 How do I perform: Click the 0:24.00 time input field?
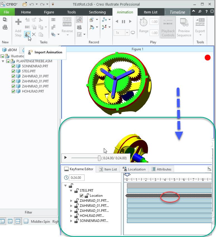(76, 177)
